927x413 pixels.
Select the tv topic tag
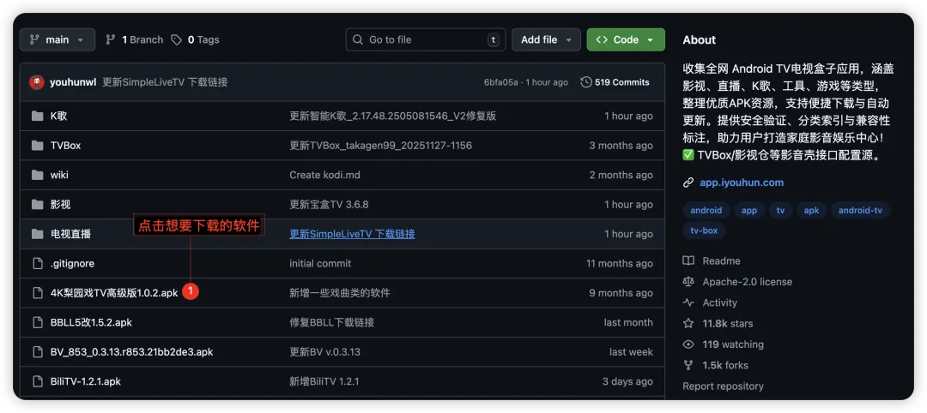780,211
